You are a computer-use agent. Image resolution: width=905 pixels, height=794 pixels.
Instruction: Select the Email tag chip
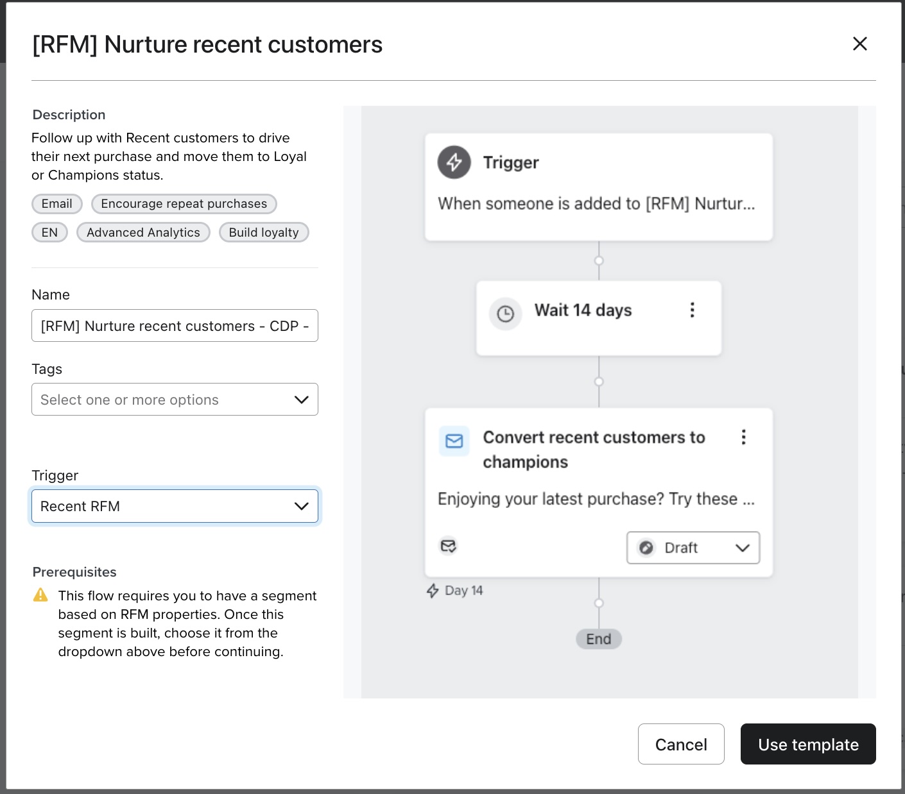tap(57, 204)
